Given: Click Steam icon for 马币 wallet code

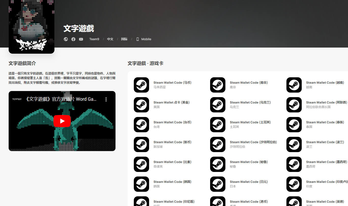Looking at the screenshot, I should click(x=141, y=85).
